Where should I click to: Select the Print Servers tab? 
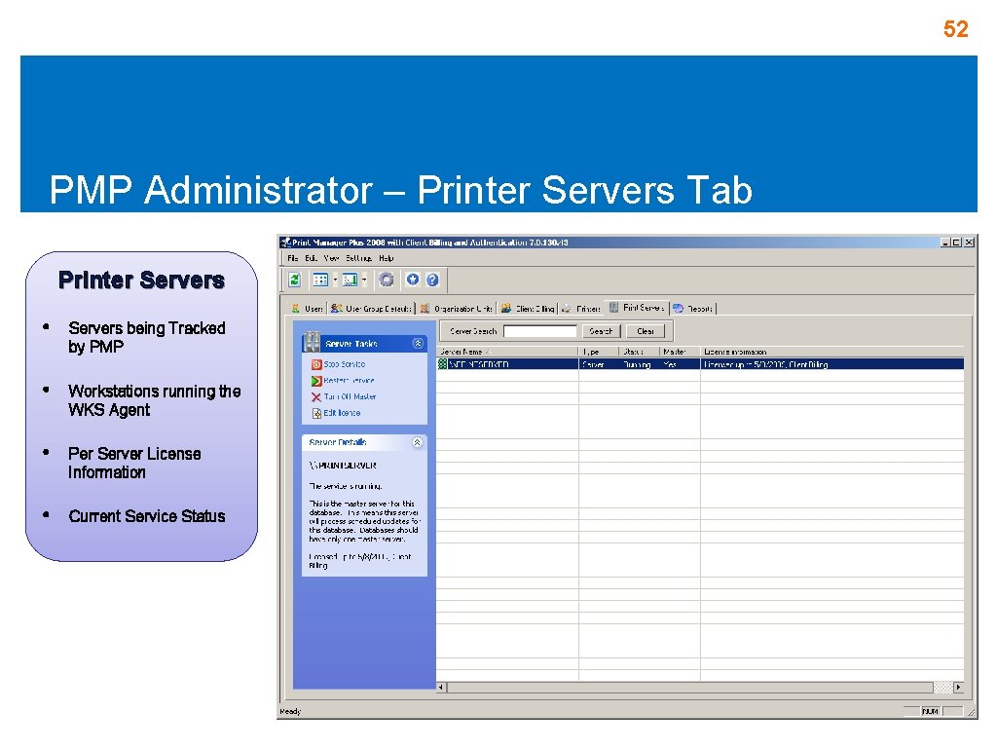[x=637, y=308]
